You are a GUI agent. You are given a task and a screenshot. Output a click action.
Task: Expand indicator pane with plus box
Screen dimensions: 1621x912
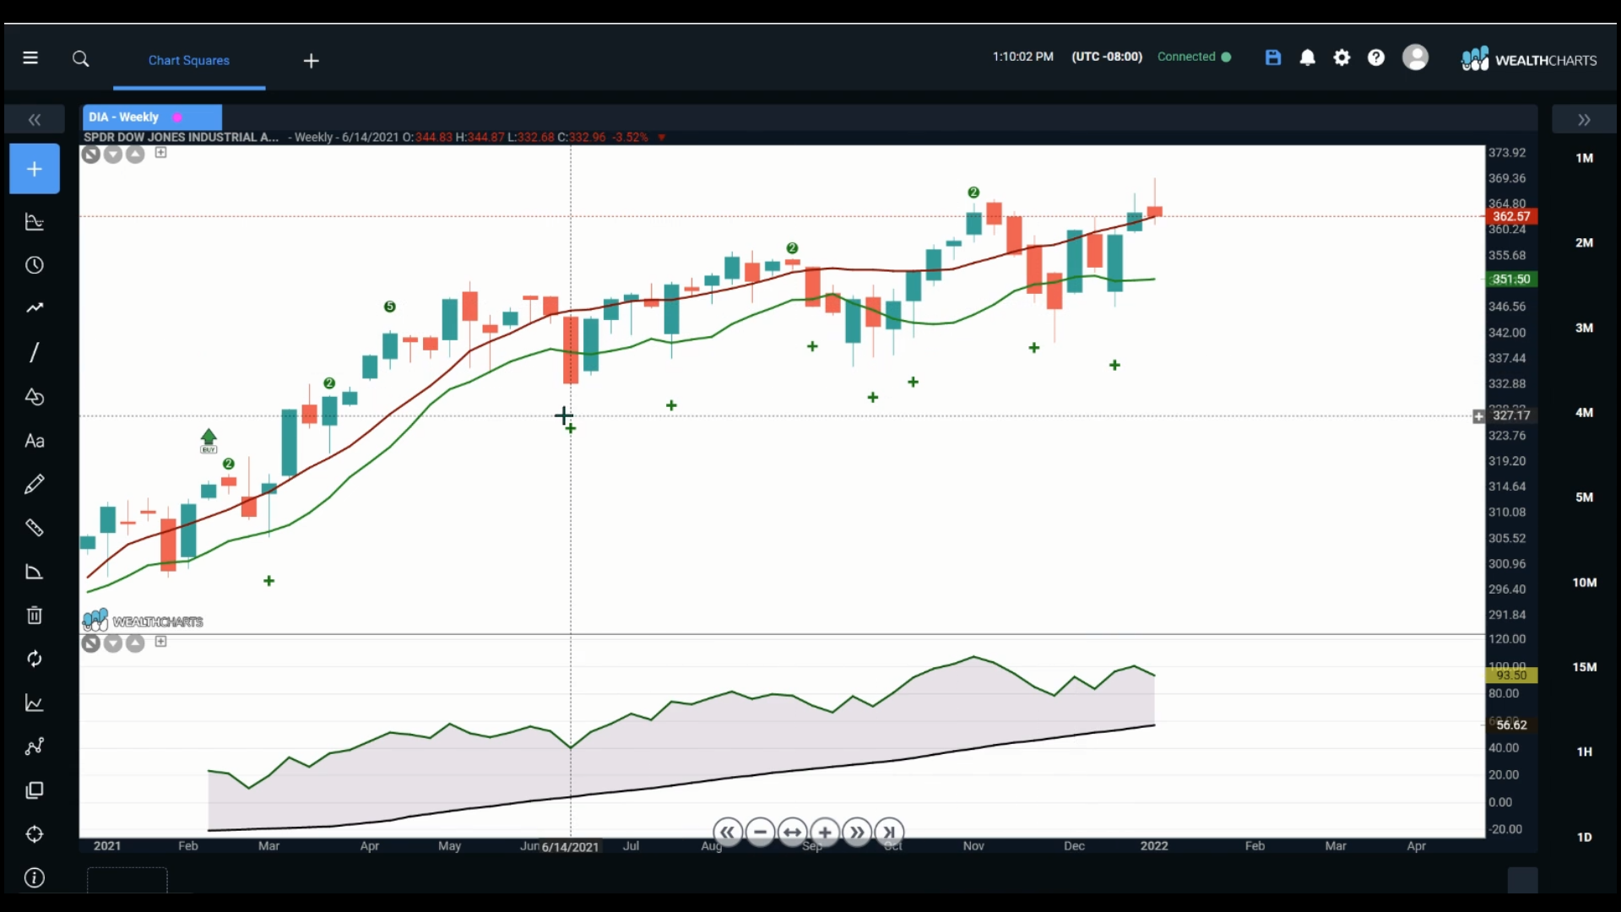pyautogui.click(x=160, y=642)
